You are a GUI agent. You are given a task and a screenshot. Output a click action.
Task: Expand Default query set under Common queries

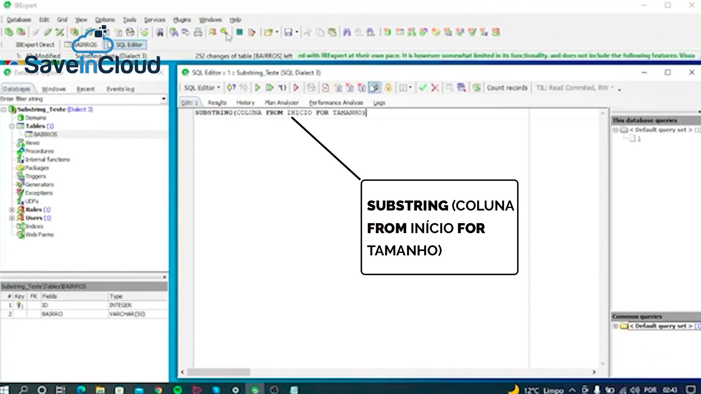point(615,326)
